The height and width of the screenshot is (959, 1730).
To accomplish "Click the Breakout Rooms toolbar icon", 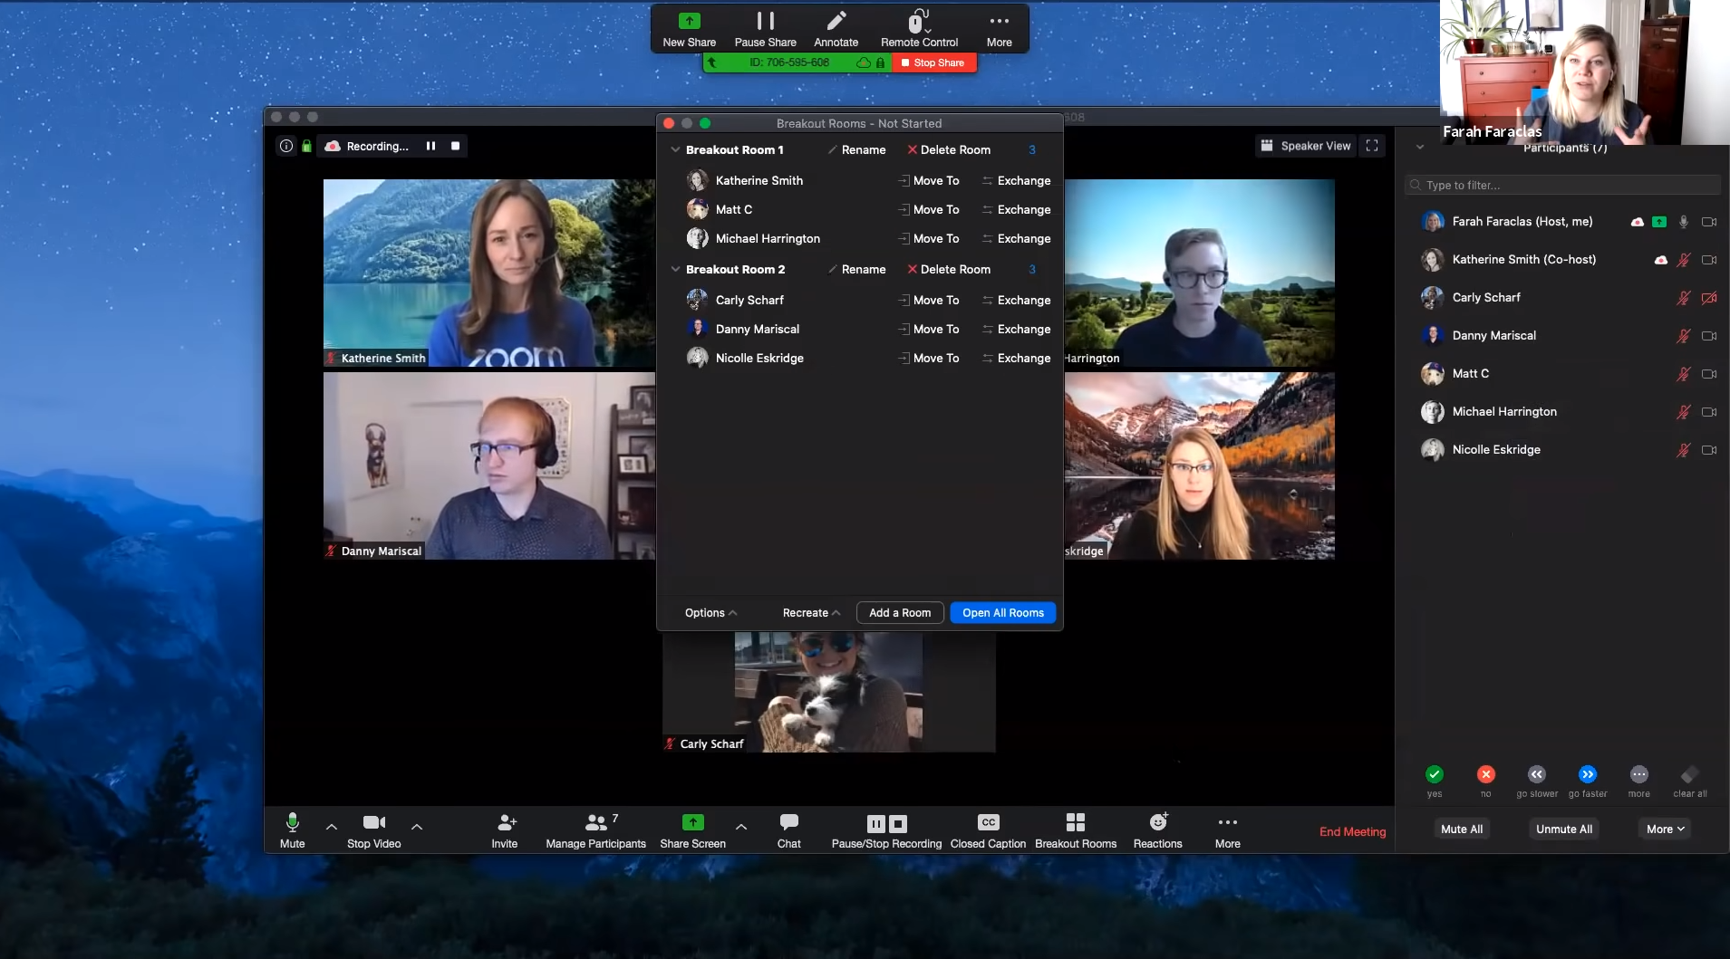I will [1076, 822].
